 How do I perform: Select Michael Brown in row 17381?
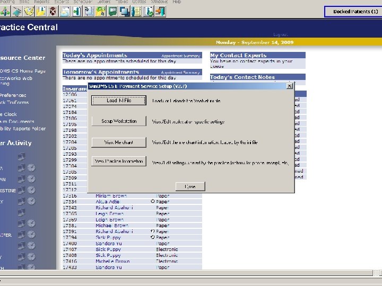(x=112, y=226)
